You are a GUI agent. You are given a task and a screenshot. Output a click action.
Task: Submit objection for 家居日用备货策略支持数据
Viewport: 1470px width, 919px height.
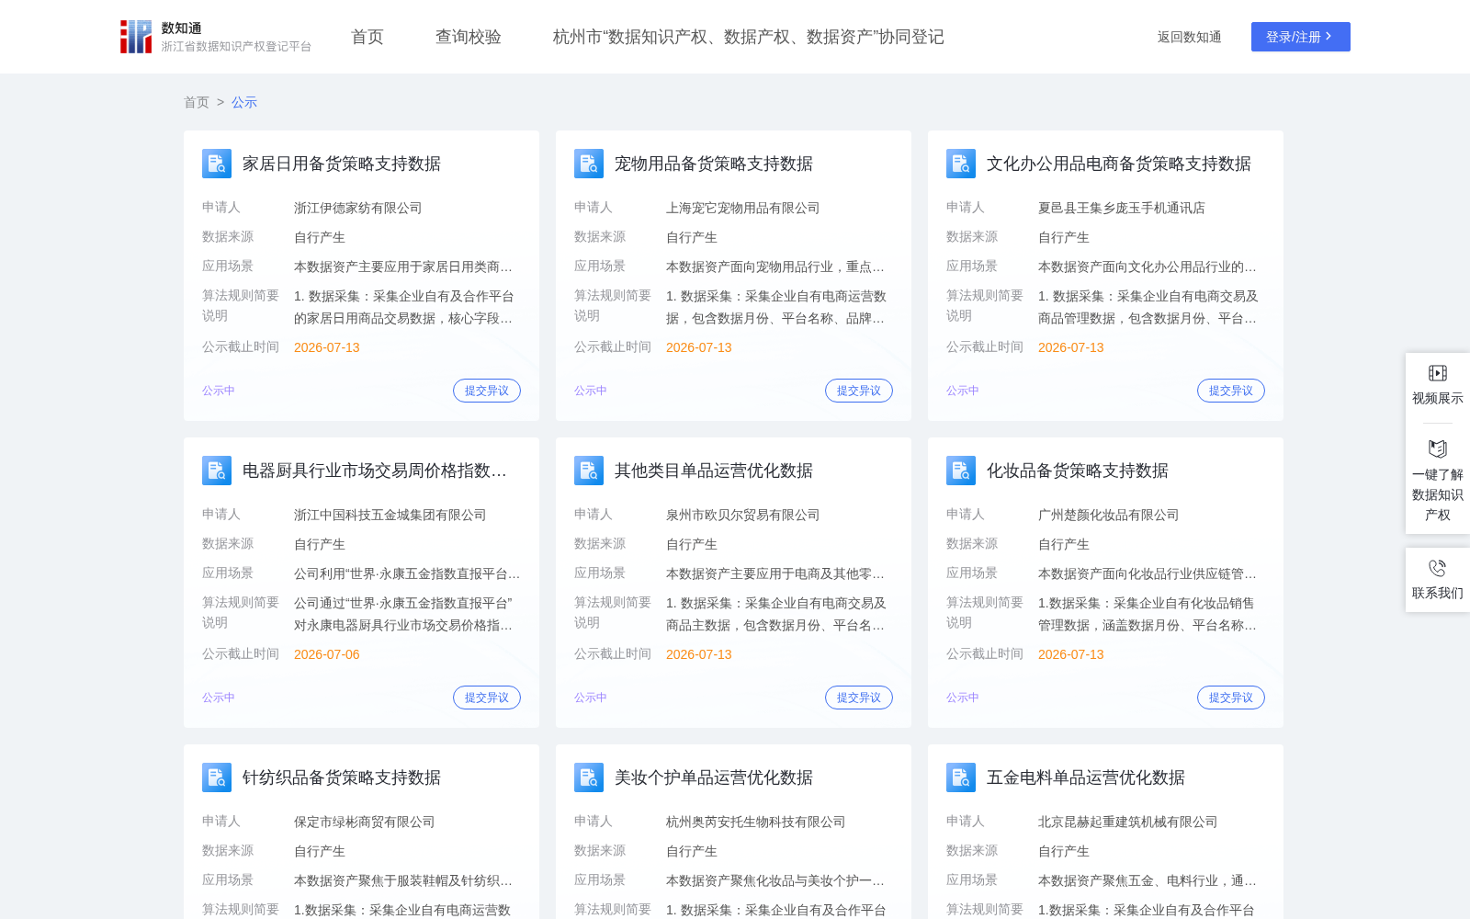tap(487, 391)
